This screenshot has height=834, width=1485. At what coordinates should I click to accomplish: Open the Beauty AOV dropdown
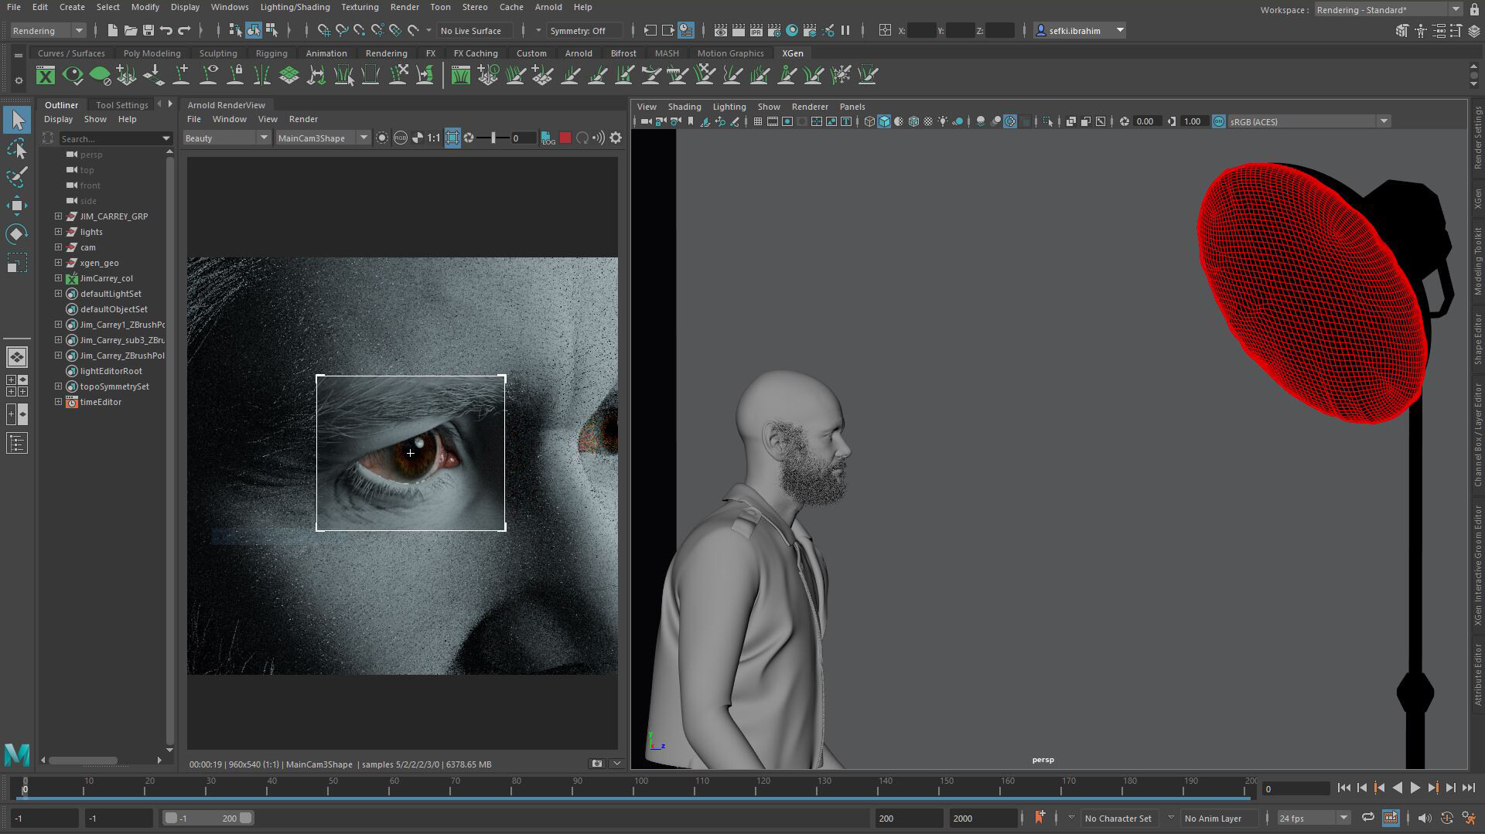point(226,138)
